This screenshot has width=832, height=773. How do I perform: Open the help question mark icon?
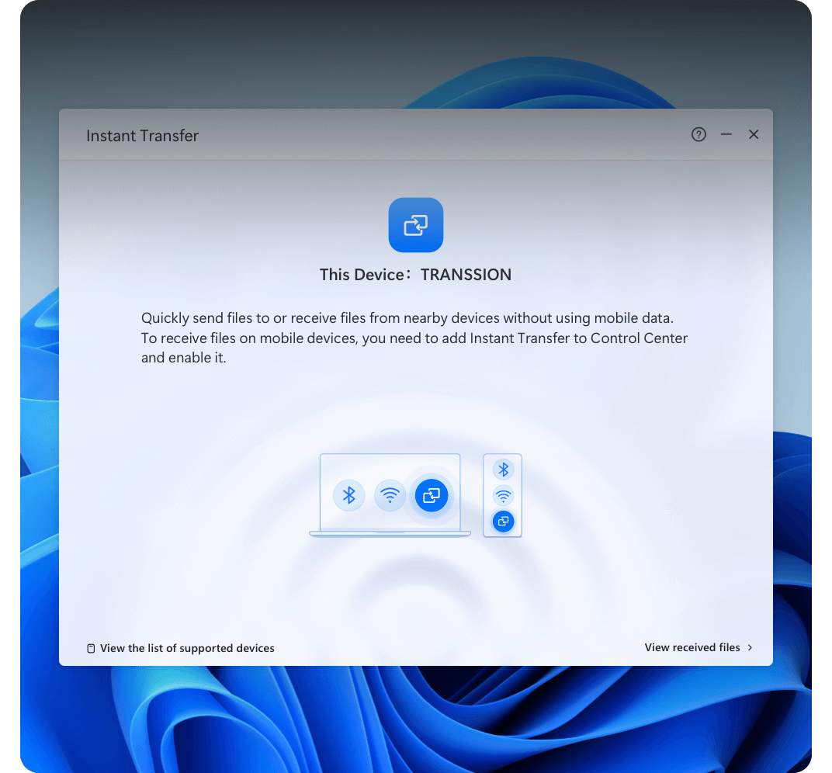(699, 134)
